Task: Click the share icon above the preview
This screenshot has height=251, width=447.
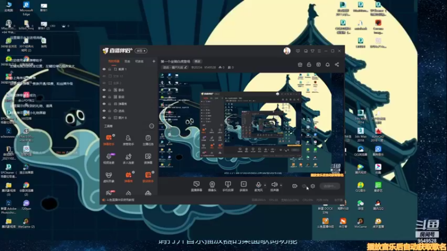Action: pos(337,65)
